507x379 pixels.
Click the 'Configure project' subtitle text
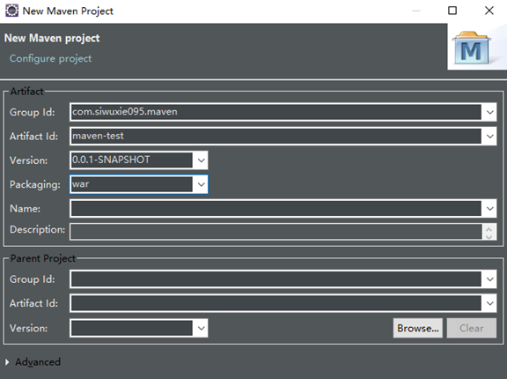[x=50, y=58]
